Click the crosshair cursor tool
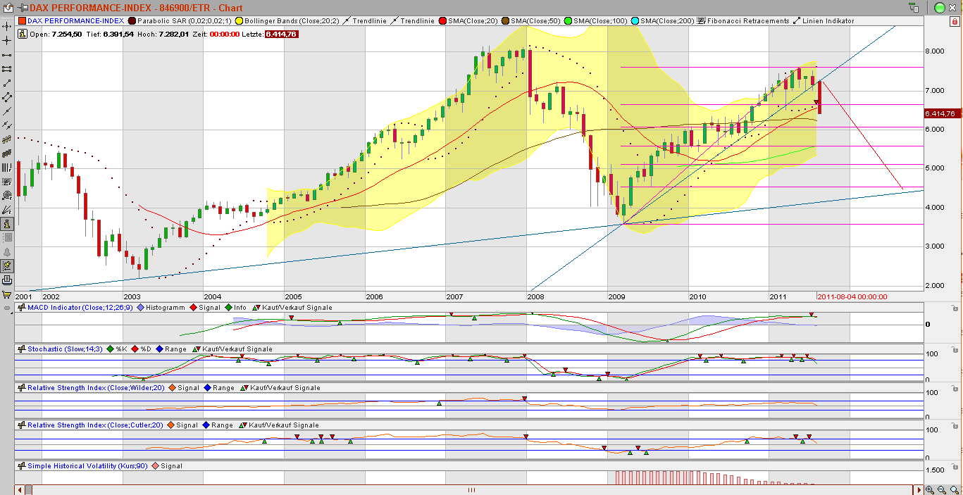963x495 pixels. [6, 39]
